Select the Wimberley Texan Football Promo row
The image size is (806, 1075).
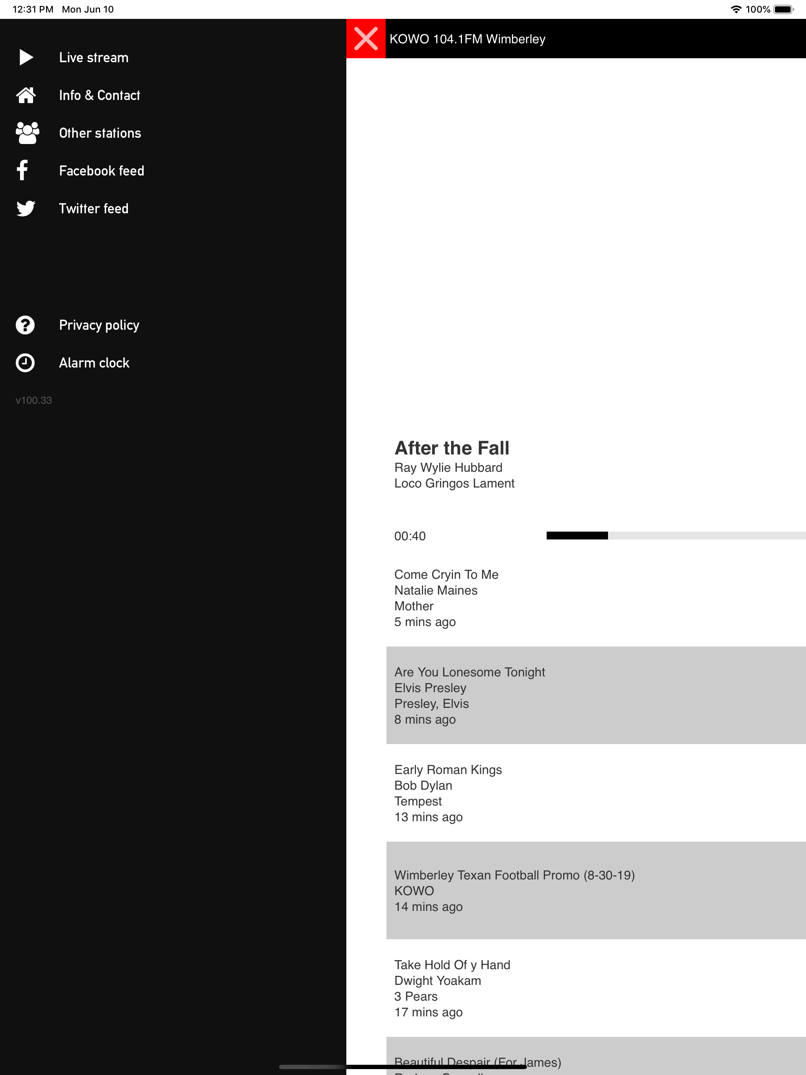(596, 890)
